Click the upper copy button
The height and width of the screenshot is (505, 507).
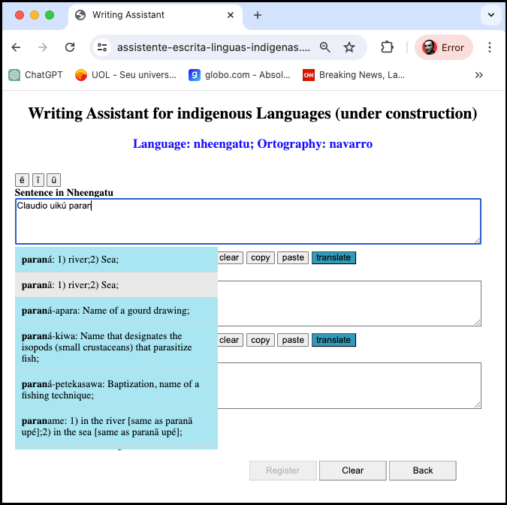[x=261, y=257]
